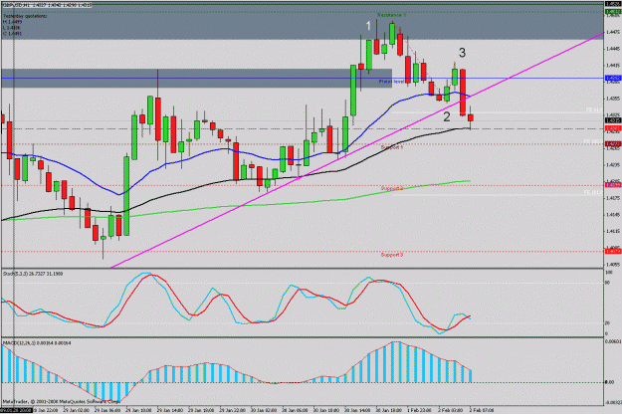Click the blue pivot price tag on axis
Screen dimensions: 622x414
point(613,78)
